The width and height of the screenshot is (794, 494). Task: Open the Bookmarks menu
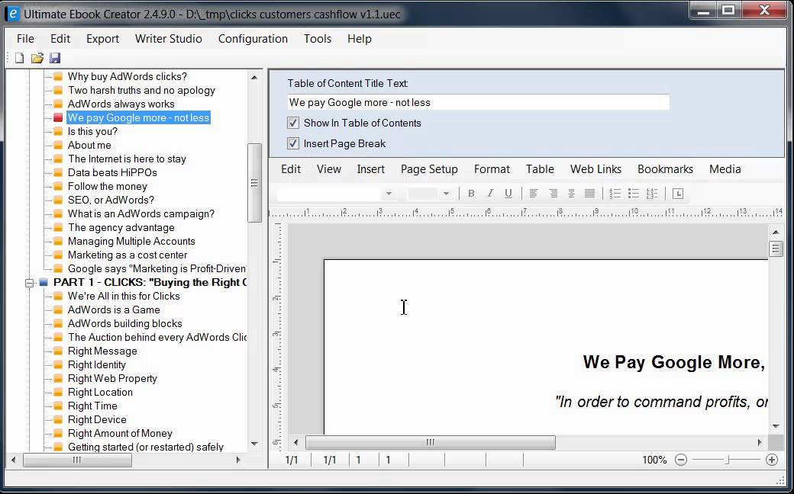(x=665, y=169)
